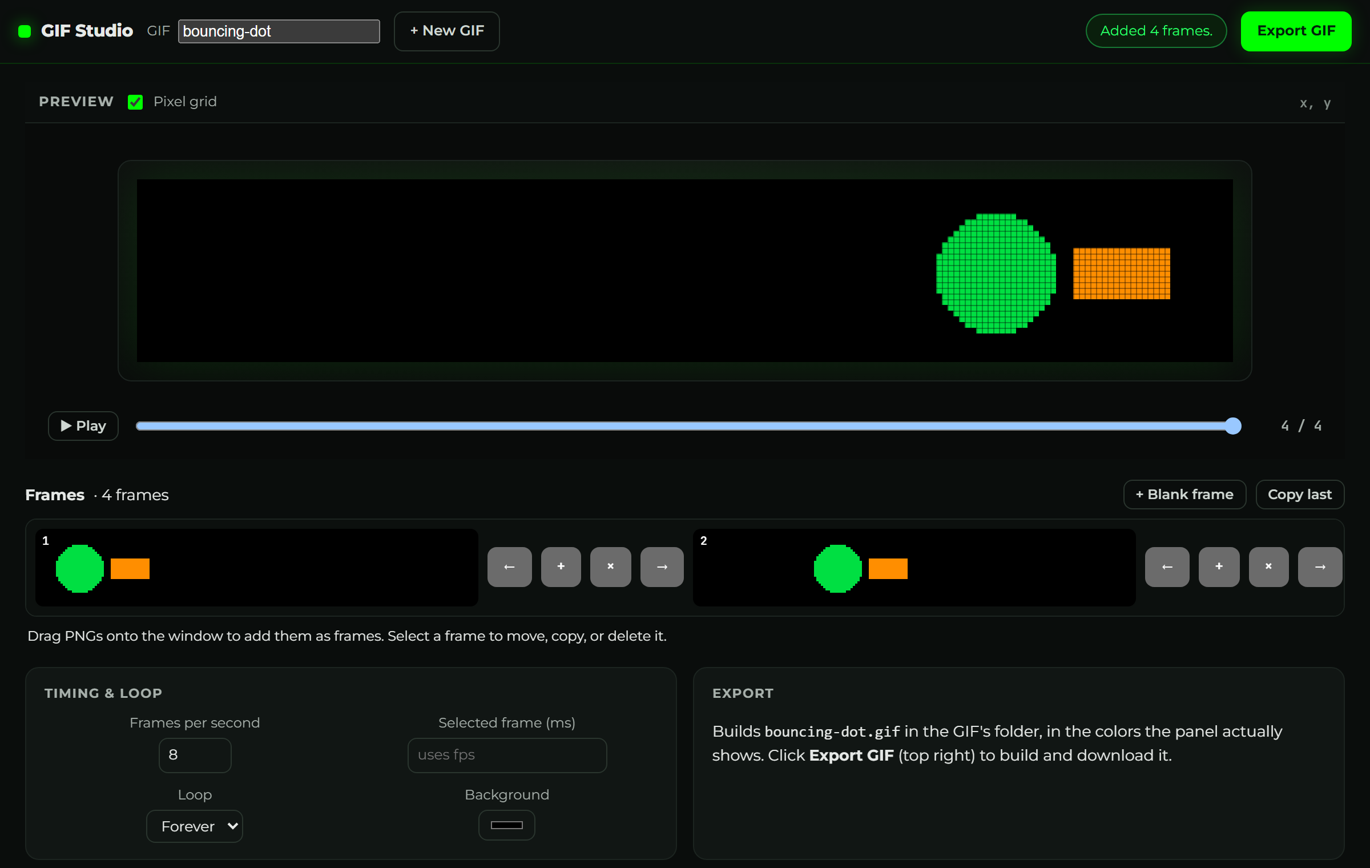Edit the GIF name field bouncing-dot

(x=279, y=31)
